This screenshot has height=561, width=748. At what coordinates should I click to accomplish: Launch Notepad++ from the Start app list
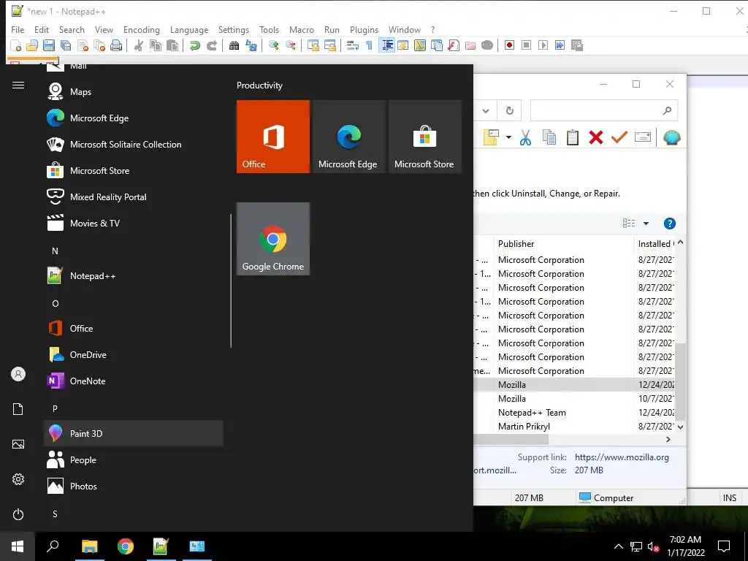pyautogui.click(x=134, y=275)
